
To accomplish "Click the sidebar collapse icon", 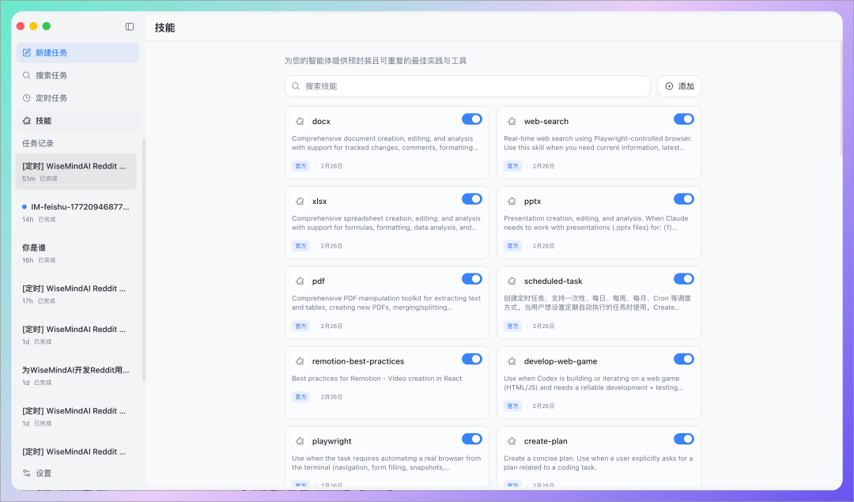I will (130, 26).
